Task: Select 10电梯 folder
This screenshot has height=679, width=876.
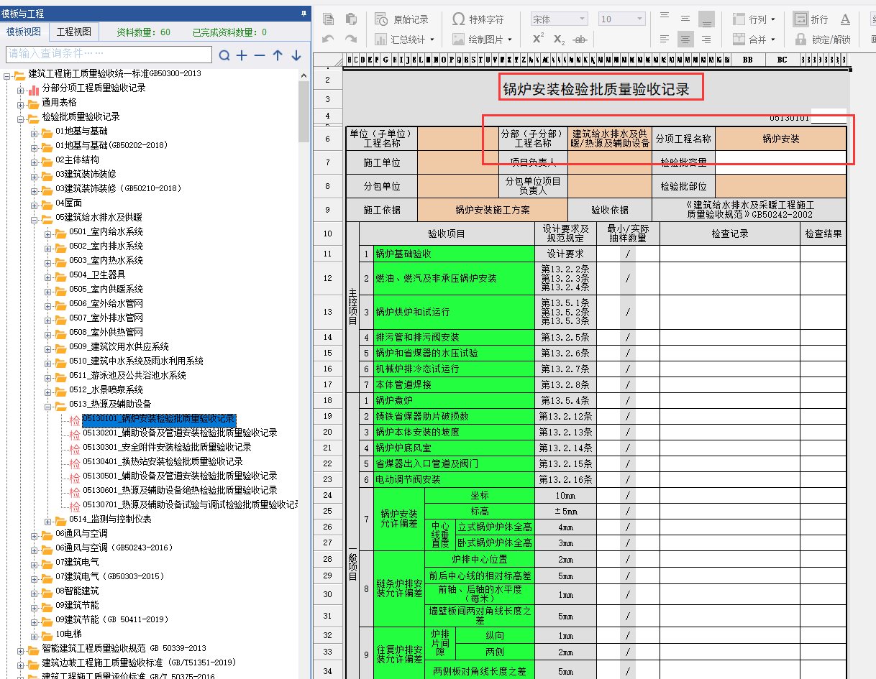Action: coord(68,634)
